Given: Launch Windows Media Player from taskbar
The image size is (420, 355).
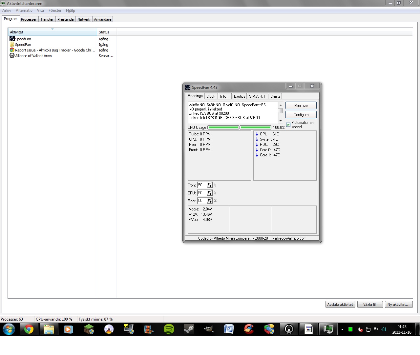Looking at the screenshot, I should point(69,329).
